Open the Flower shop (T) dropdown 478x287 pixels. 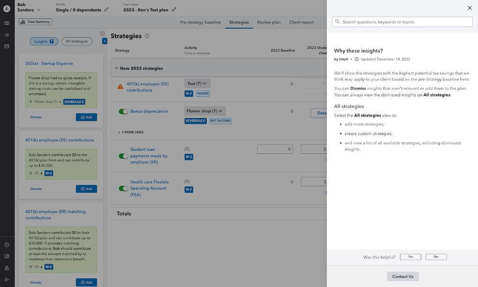205,111
